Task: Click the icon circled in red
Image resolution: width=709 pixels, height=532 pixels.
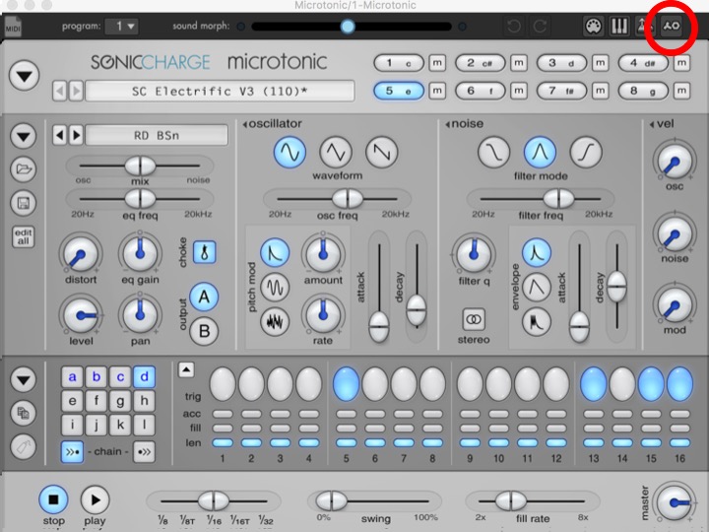Action: (671, 27)
